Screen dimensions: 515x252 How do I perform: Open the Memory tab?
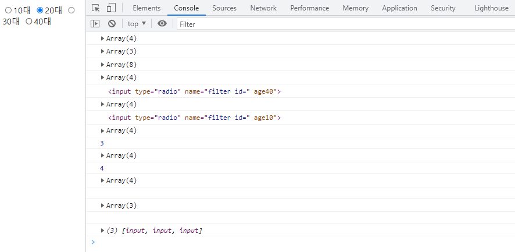[355, 8]
